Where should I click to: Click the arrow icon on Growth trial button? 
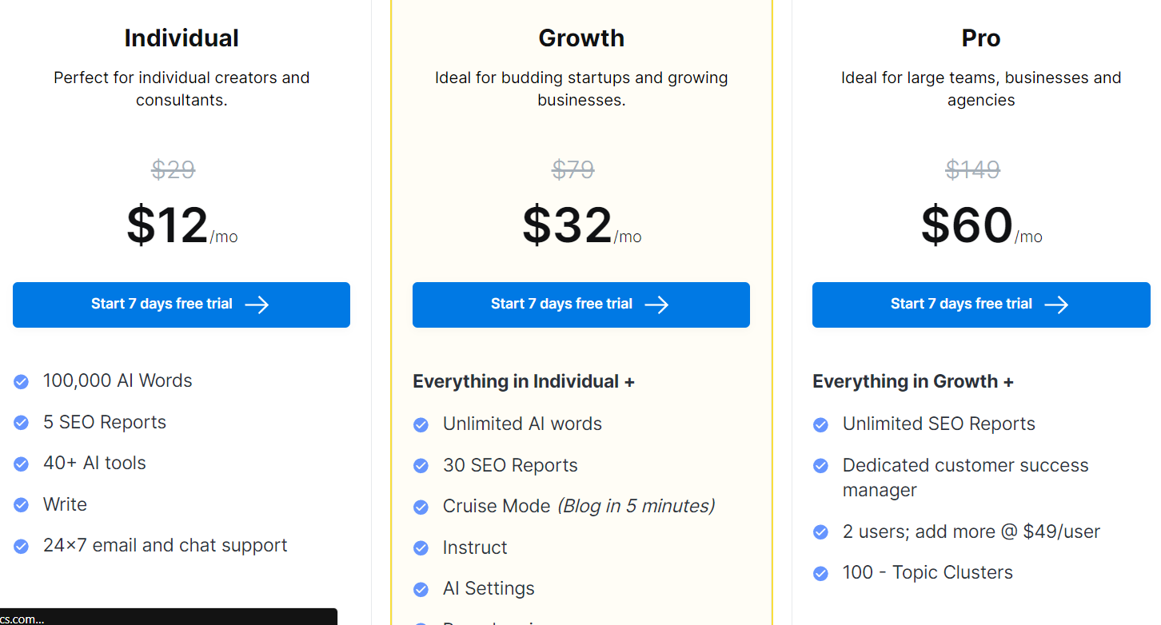pyautogui.click(x=656, y=305)
